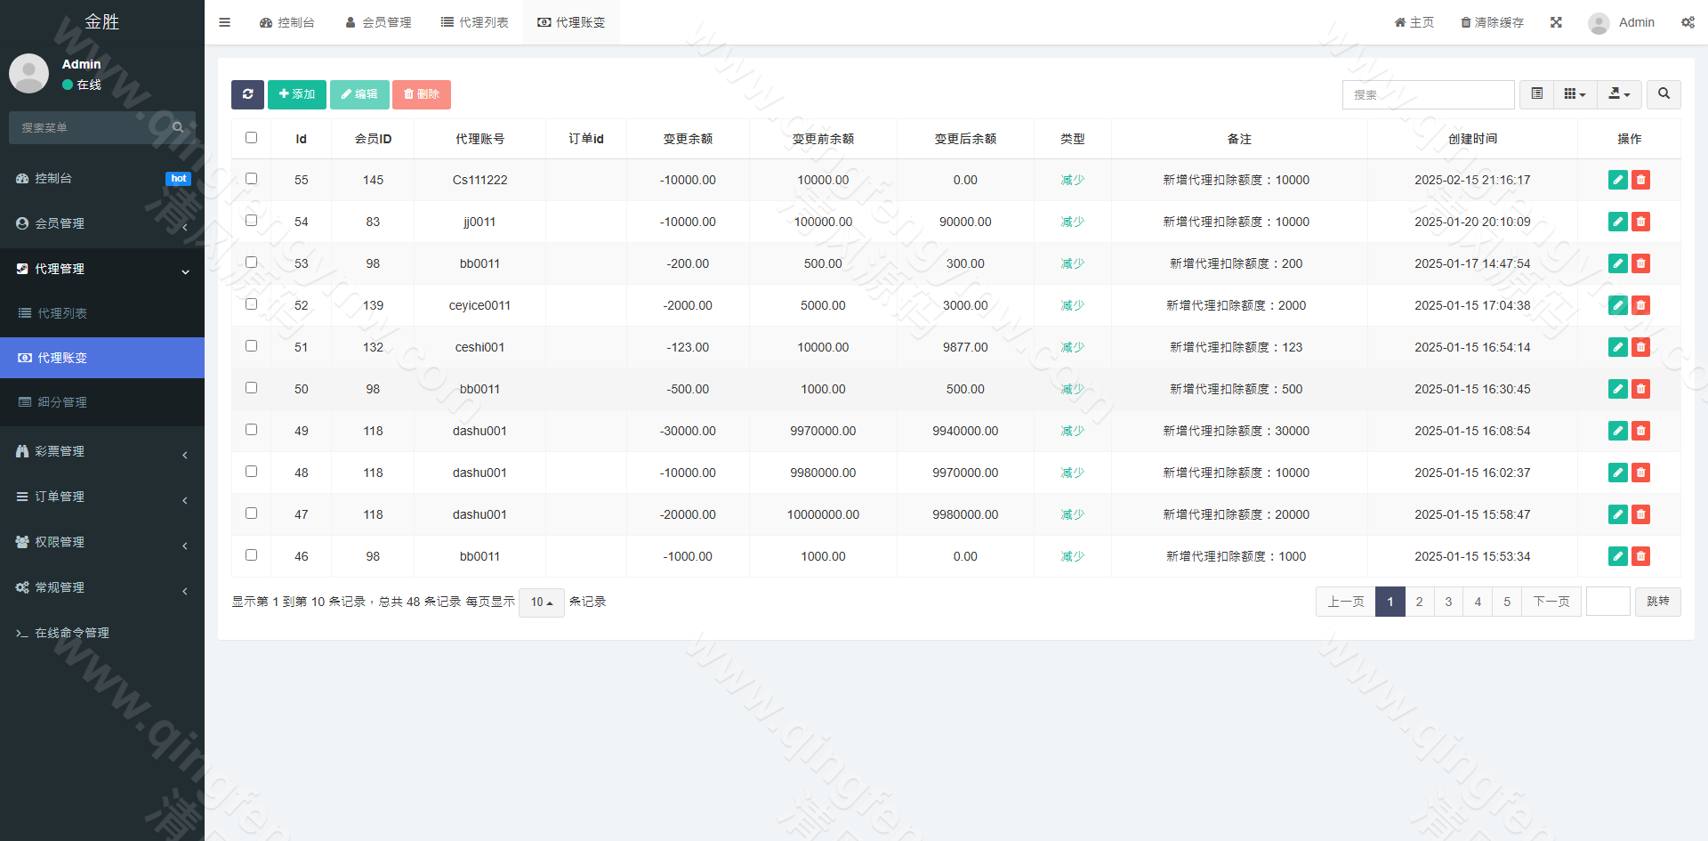Go to page 3 in pagination

(1448, 602)
